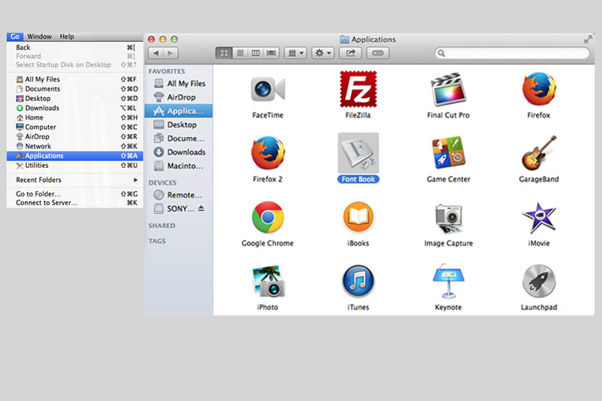
Task: Choose Desktop in the Go menu
Action: (75, 98)
